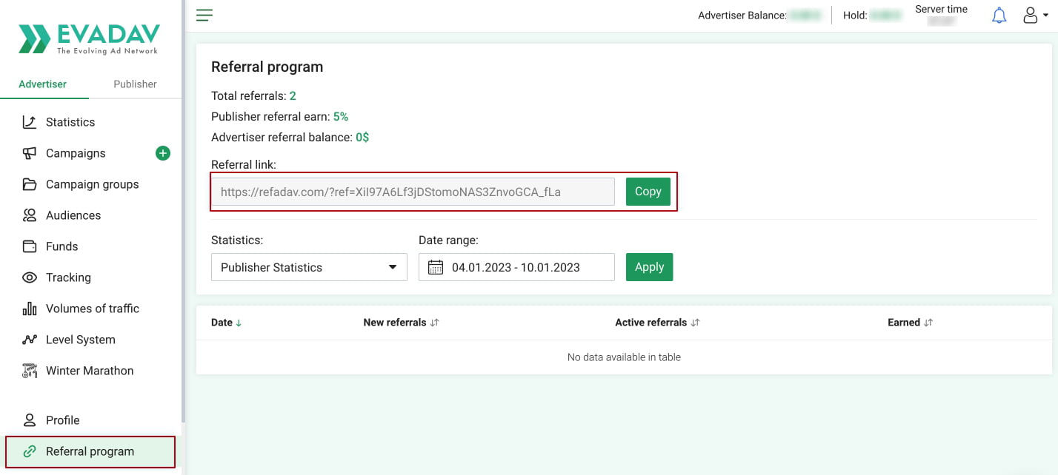Viewport: 1058px width, 475px height.
Task: Copy the referral link
Action: (x=648, y=192)
